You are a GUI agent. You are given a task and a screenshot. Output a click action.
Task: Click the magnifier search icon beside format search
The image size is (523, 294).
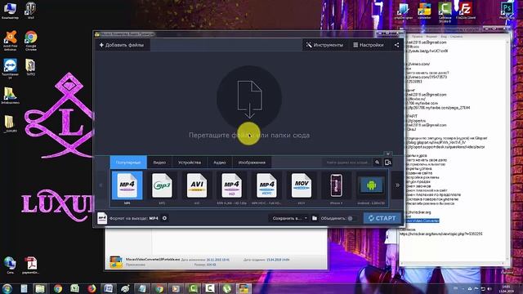pos(378,163)
